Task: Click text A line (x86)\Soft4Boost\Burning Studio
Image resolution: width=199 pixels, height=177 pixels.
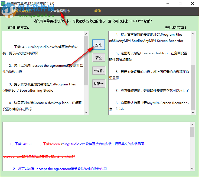Action: [x=28, y=91]
